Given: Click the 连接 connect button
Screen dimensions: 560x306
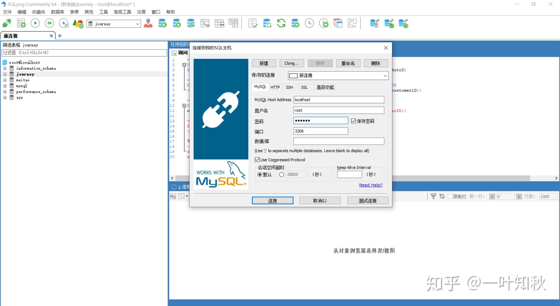Looking at the screenshot, I should (273, 200).
